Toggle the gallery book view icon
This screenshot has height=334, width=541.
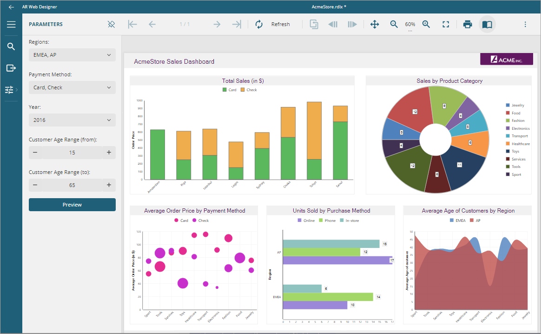(x=487, y=24)
